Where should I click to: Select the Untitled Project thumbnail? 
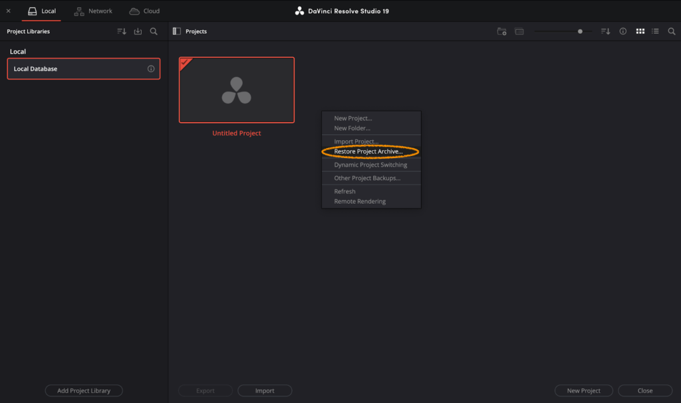(237, 90)
